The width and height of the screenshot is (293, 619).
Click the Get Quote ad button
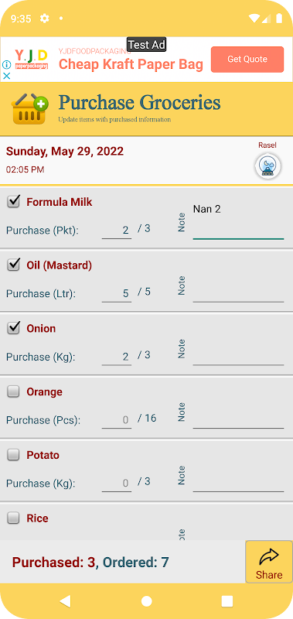tap(247, 60)
